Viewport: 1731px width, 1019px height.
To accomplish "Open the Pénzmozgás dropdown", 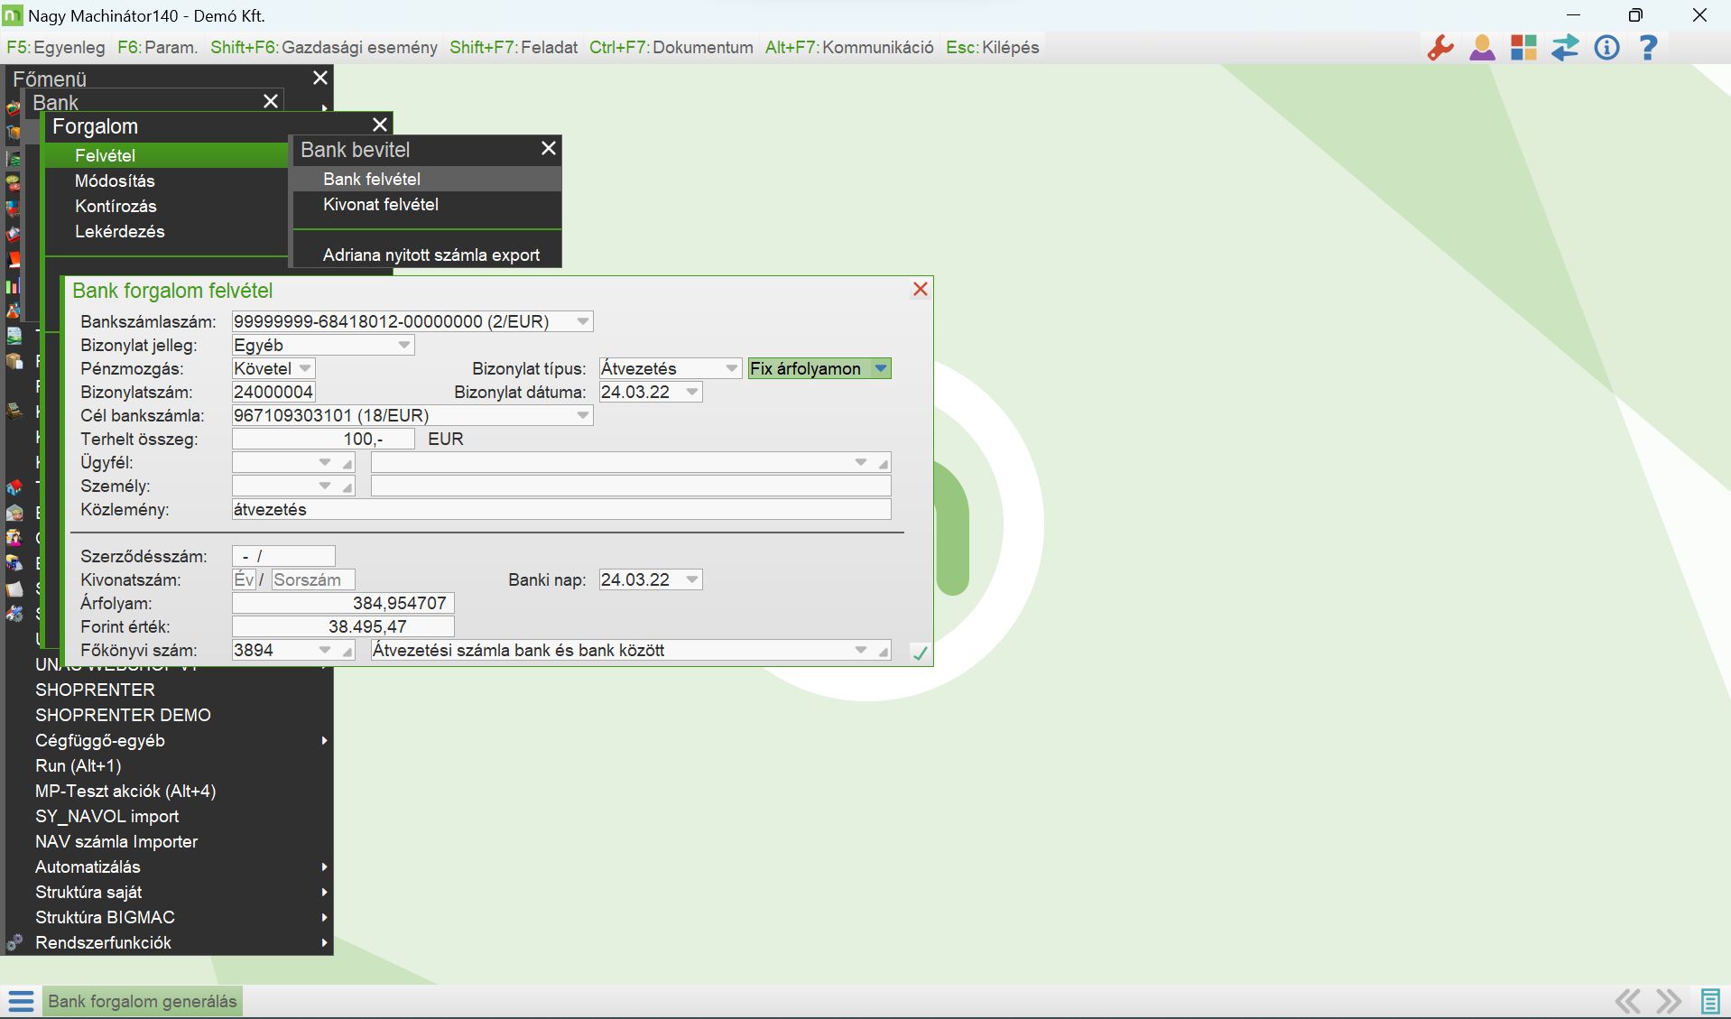I will pyautogui.click(x=305, y=368).
